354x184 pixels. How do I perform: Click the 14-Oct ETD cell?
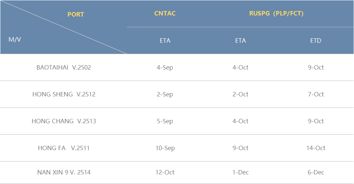coord(316,148)
